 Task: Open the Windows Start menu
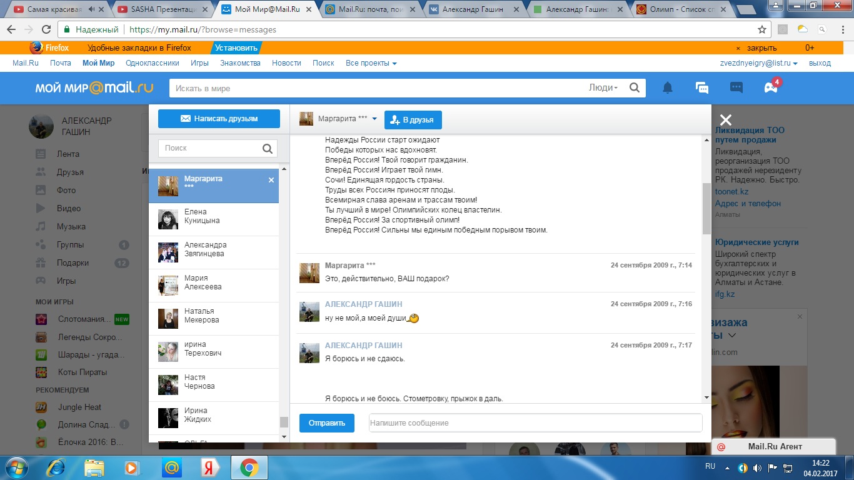[16, 467]
